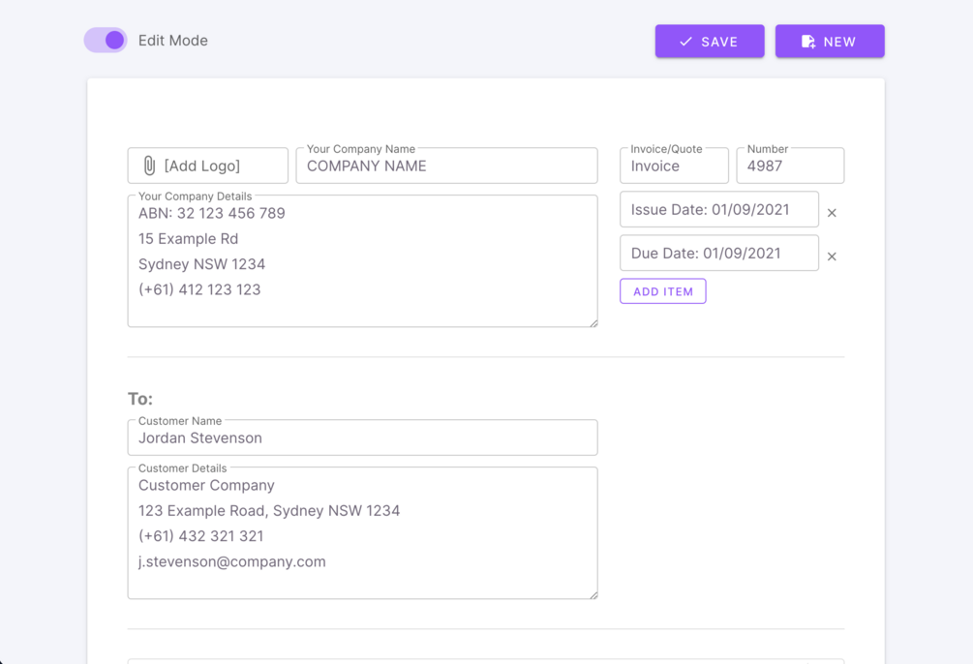Screen dimensions: 973x664
Task: Click the Add Logo upload box
Action: [208, 166]
